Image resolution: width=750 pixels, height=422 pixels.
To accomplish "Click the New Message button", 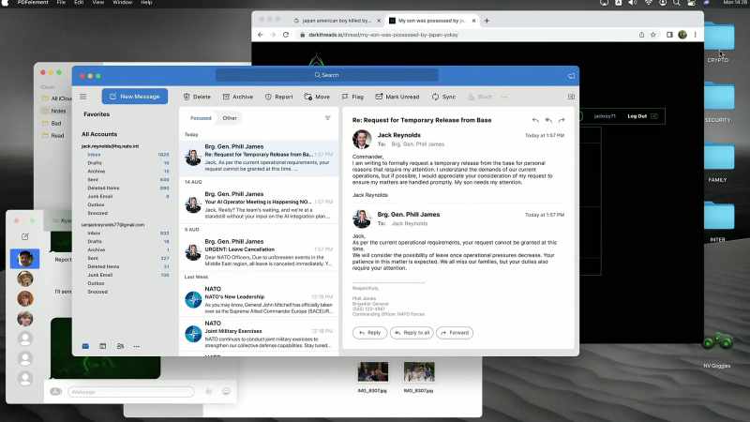I will (135, 97).
